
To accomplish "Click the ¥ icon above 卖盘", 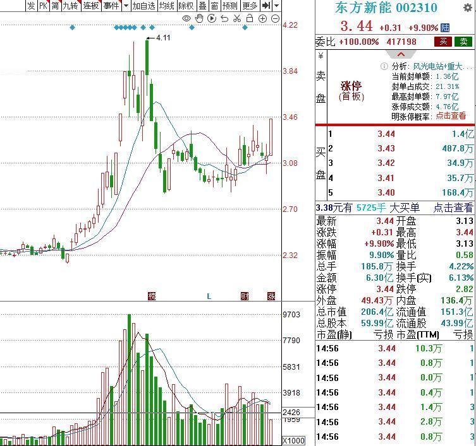I will [x=320, y=56].
